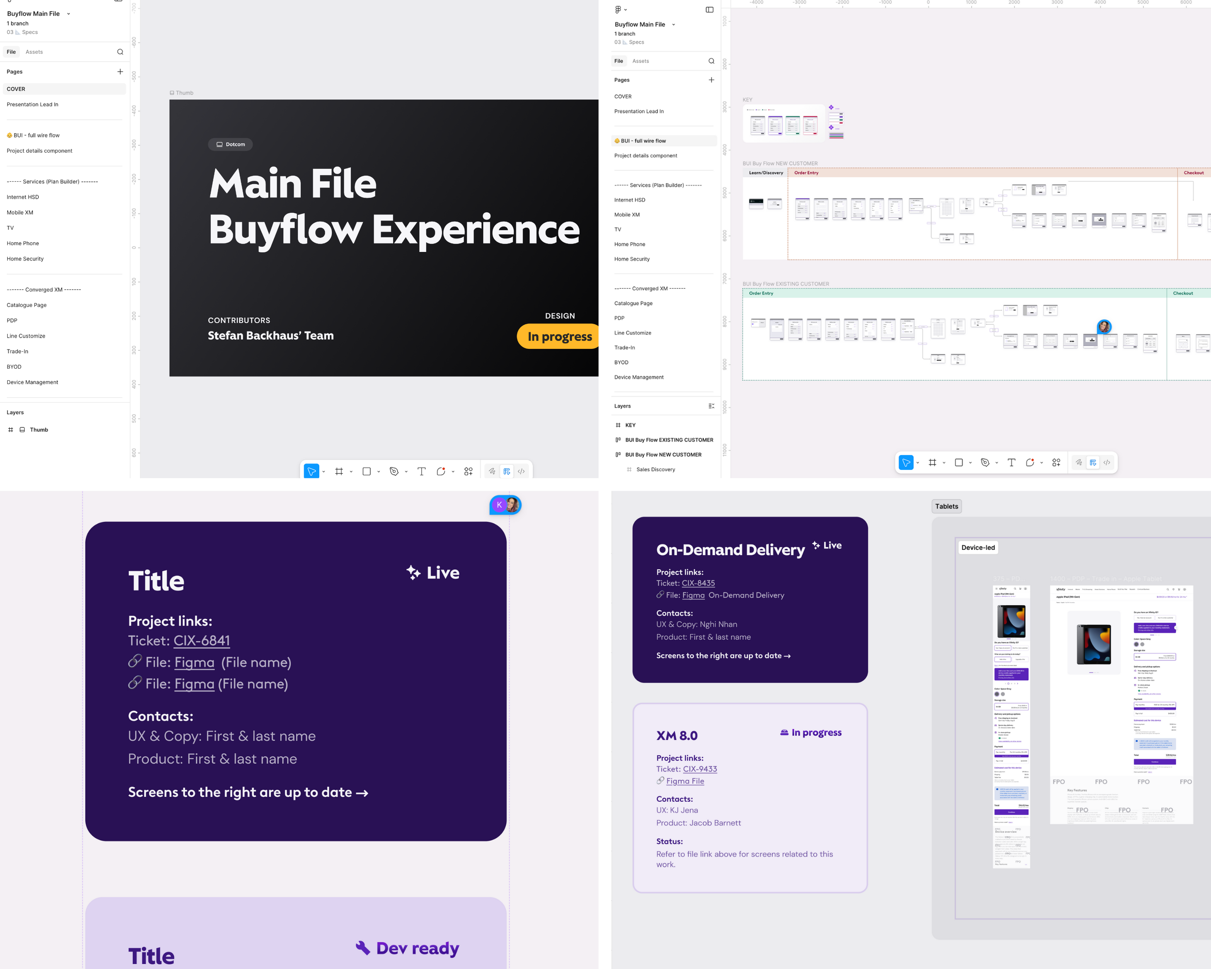Collapse all layers via the Layers header icon

tap(711, 406)
